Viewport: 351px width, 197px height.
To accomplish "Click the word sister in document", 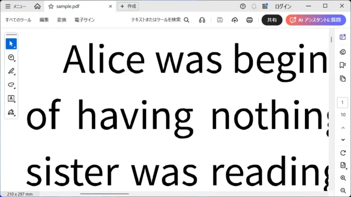I will [73, 170].
